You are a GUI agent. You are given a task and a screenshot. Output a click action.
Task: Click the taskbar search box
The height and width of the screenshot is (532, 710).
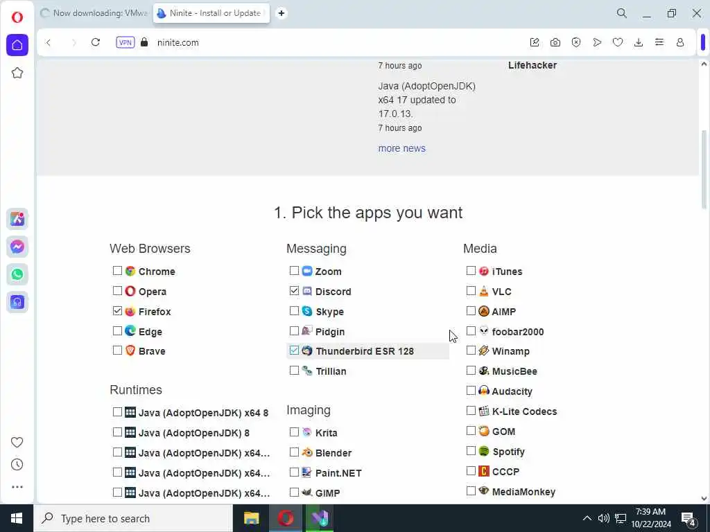pos(133,518)
